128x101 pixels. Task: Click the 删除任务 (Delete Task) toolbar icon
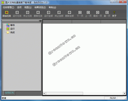click(x=38, y=13)
